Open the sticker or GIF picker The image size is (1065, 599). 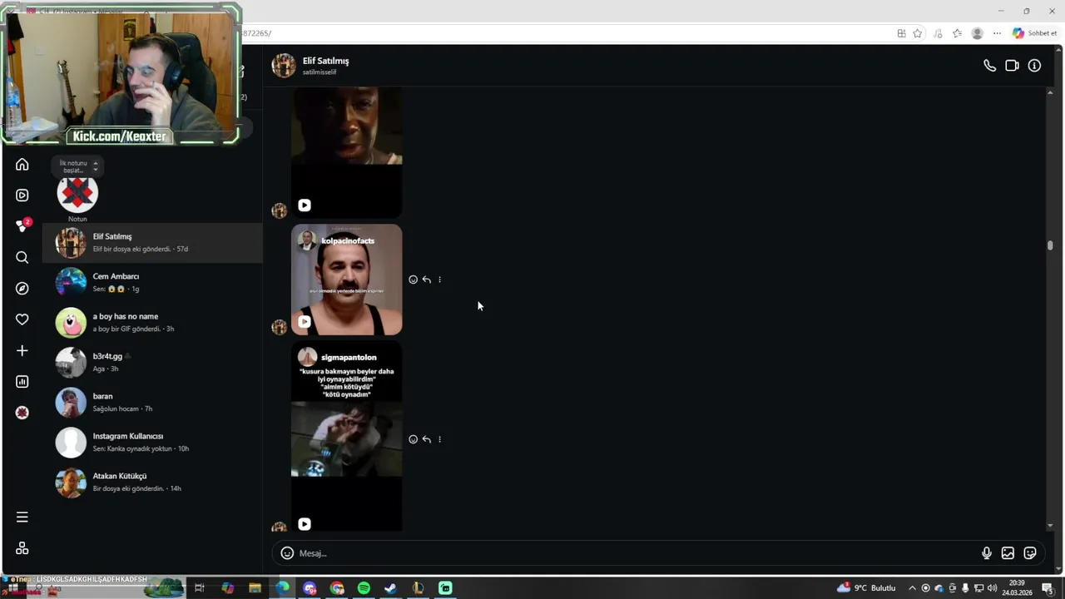click(1030, 553)
